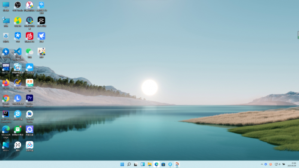The width and height of the screenshot is (299, 168).
Task: Open File Explorer from the taskbar
Action: [149, 164]
